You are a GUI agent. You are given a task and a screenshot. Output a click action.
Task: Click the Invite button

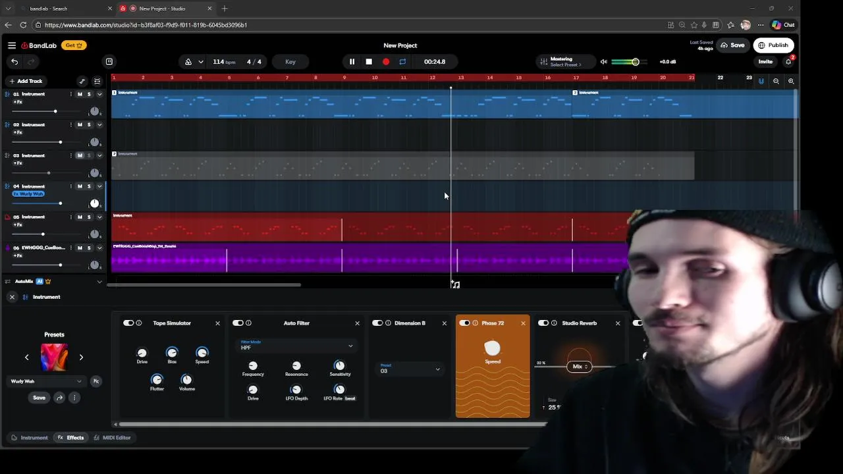point(765,62)
